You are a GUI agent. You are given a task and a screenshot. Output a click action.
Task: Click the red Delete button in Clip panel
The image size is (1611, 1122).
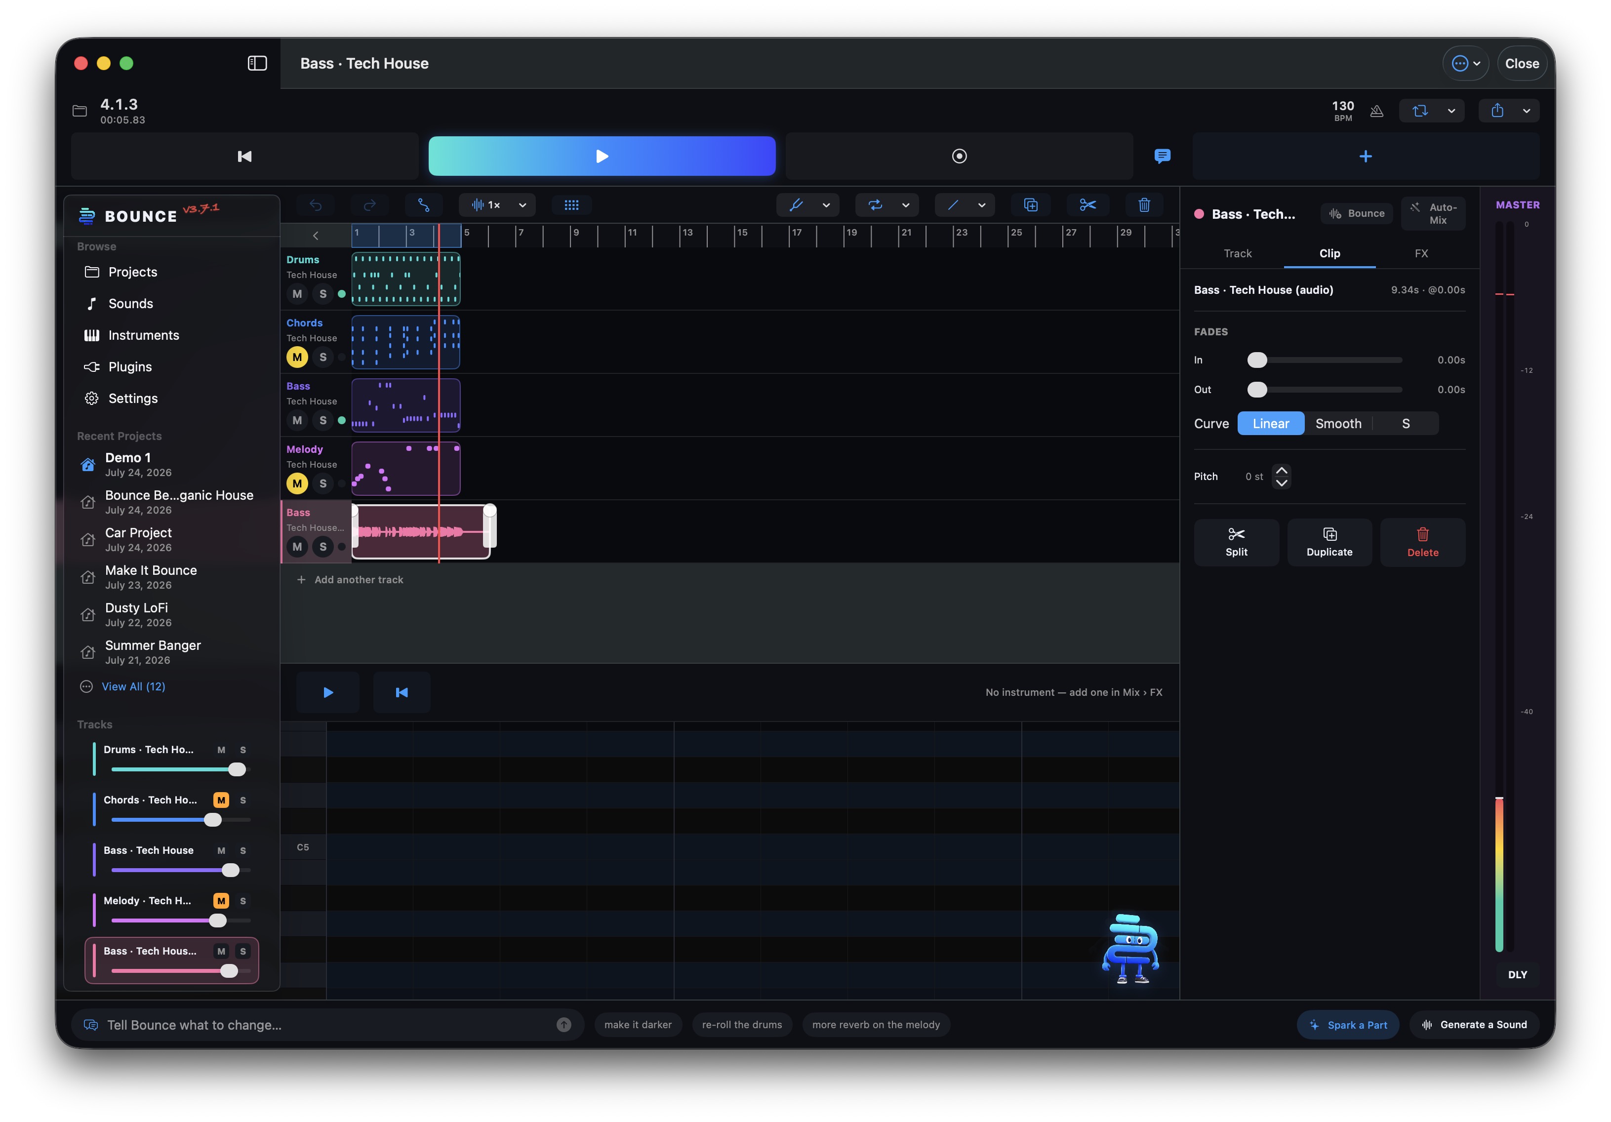tap(1422, 542)
